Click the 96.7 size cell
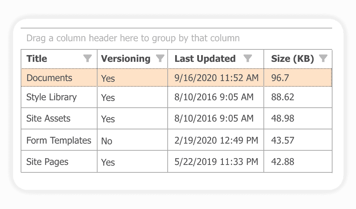The width and height of the screenshot is (356, 209). [280, 78]
